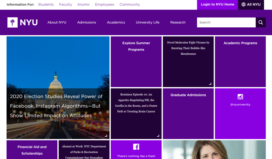
Task: Go to the Alumni information link
Action: [x=83, y=5]
